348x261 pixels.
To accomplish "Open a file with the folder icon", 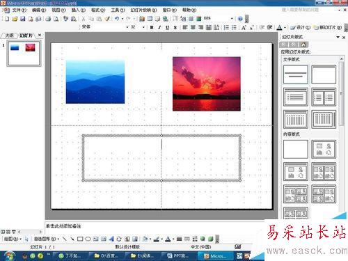I will pyautogui.click(x=15, y=19).
